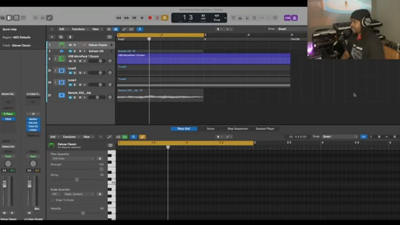400x225 pixels.
Task: Open Piano Roll Edit menu
Action: tap(54, 137)
